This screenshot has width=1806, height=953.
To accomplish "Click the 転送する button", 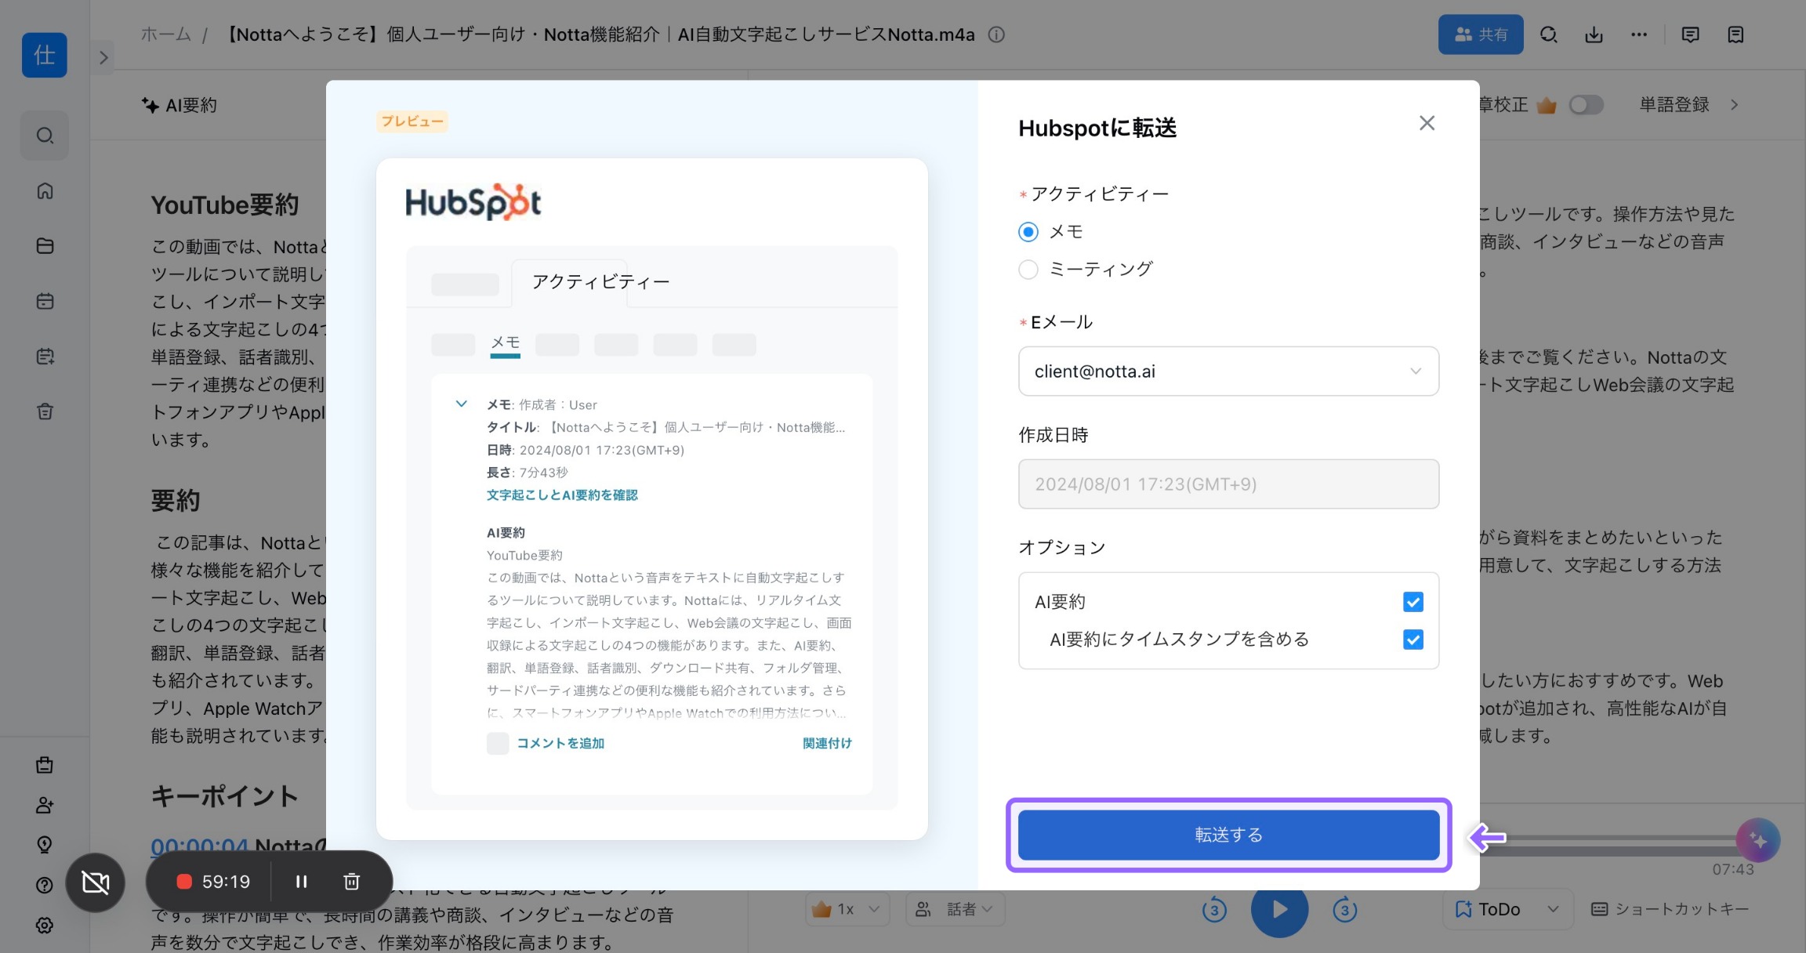I will [1228, 835].
